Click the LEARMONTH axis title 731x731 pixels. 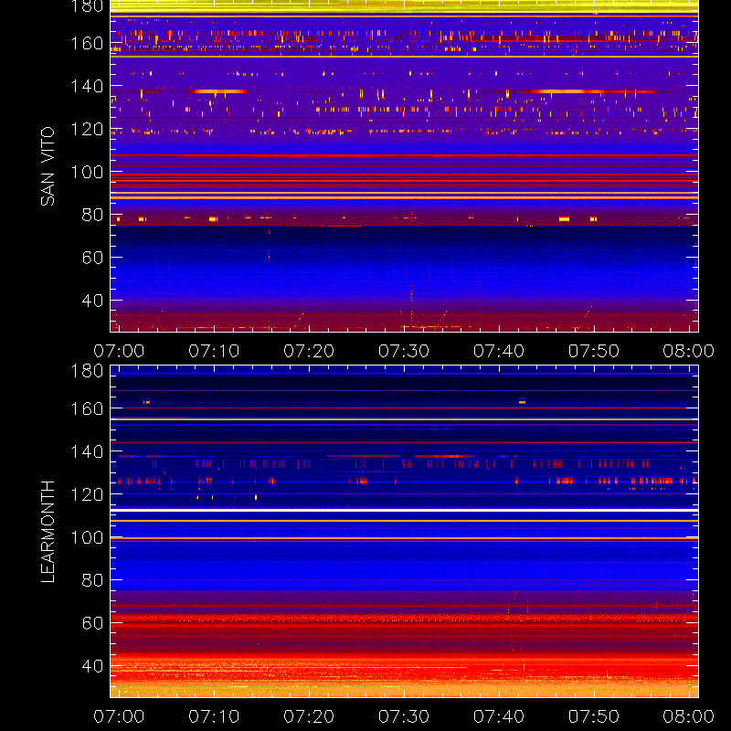[x=48, y=532]
